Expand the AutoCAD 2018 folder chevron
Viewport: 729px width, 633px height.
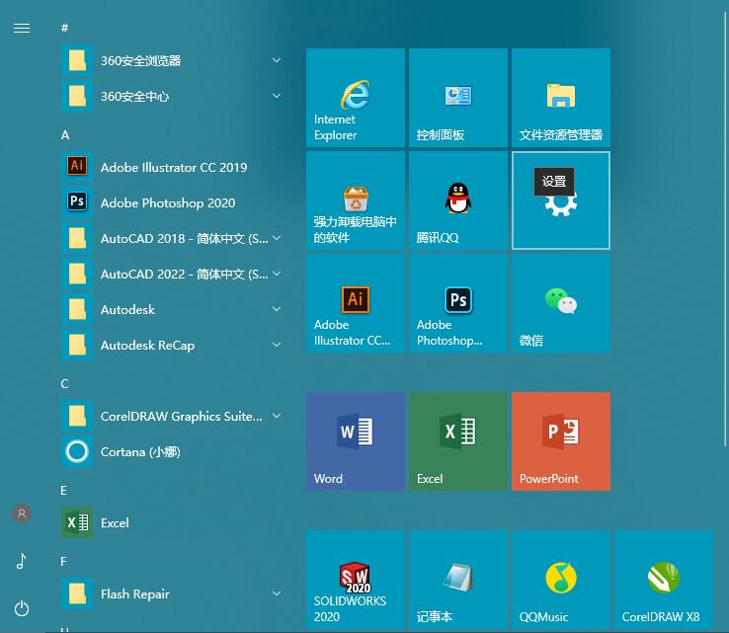tap(277, 238)
